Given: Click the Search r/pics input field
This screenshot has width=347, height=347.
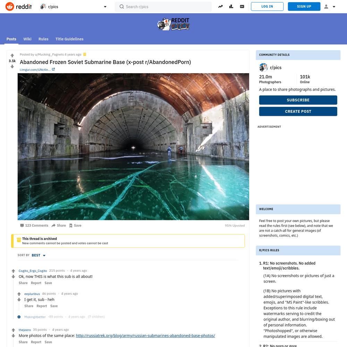Looking at the screenshot, I should 163,7.
